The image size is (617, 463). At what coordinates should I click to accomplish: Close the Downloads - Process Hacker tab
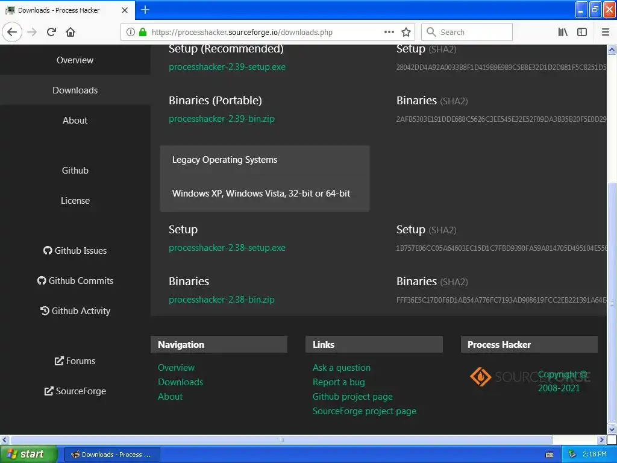[124, 10]
